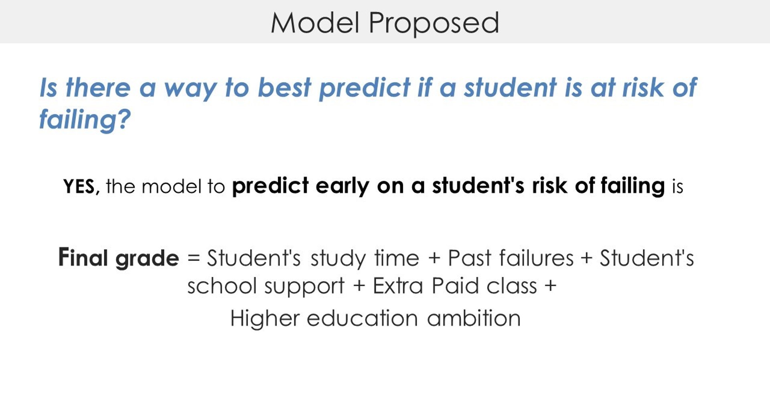The image size is (770, 396).
Task: Click the 'Model Proposed' slide title
Action: coord(385,23)
